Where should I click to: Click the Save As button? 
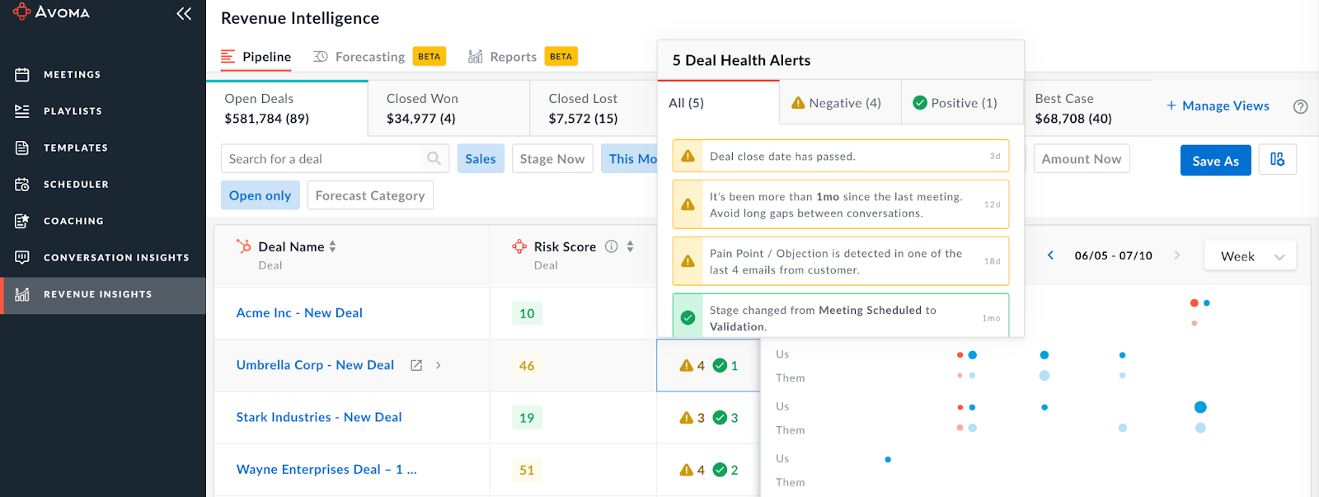[x=1215, y=161]
